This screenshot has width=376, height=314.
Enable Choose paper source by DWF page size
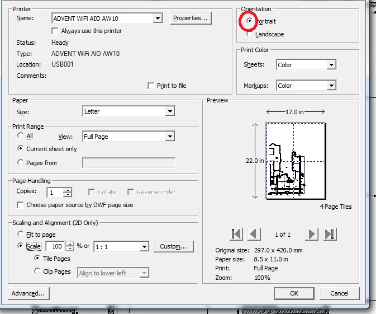click(x=20, y=205)
